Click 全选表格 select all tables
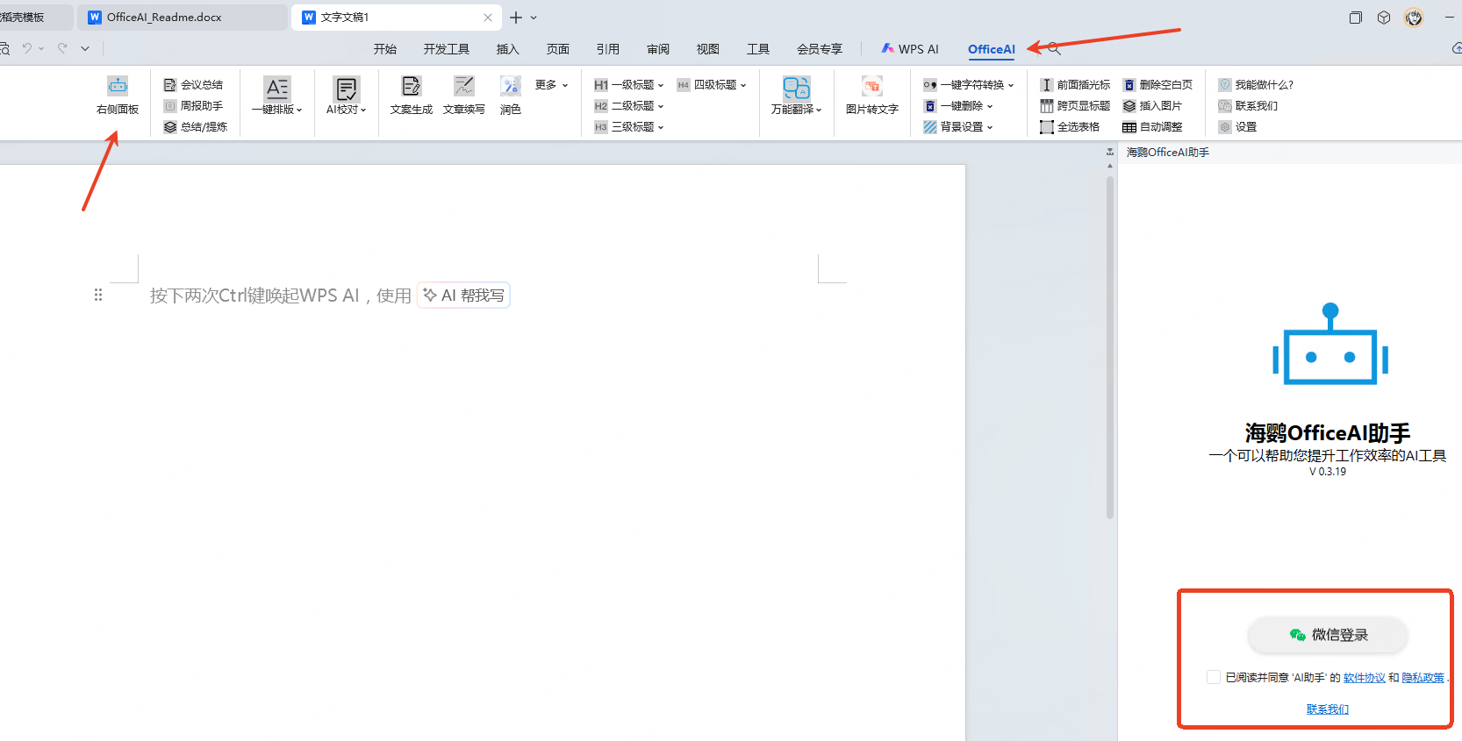The image size is (1462, 741). 1070,127
